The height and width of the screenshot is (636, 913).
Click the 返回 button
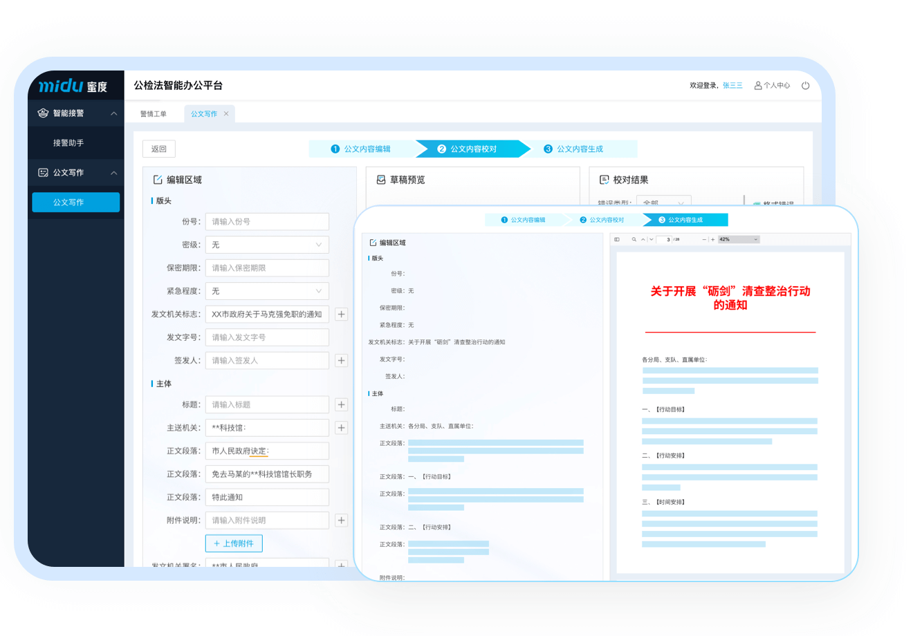(x=159, y=149)
